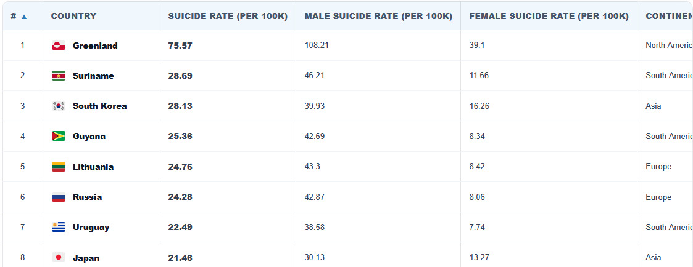Open the Lithuania country link

click(93, 167)
